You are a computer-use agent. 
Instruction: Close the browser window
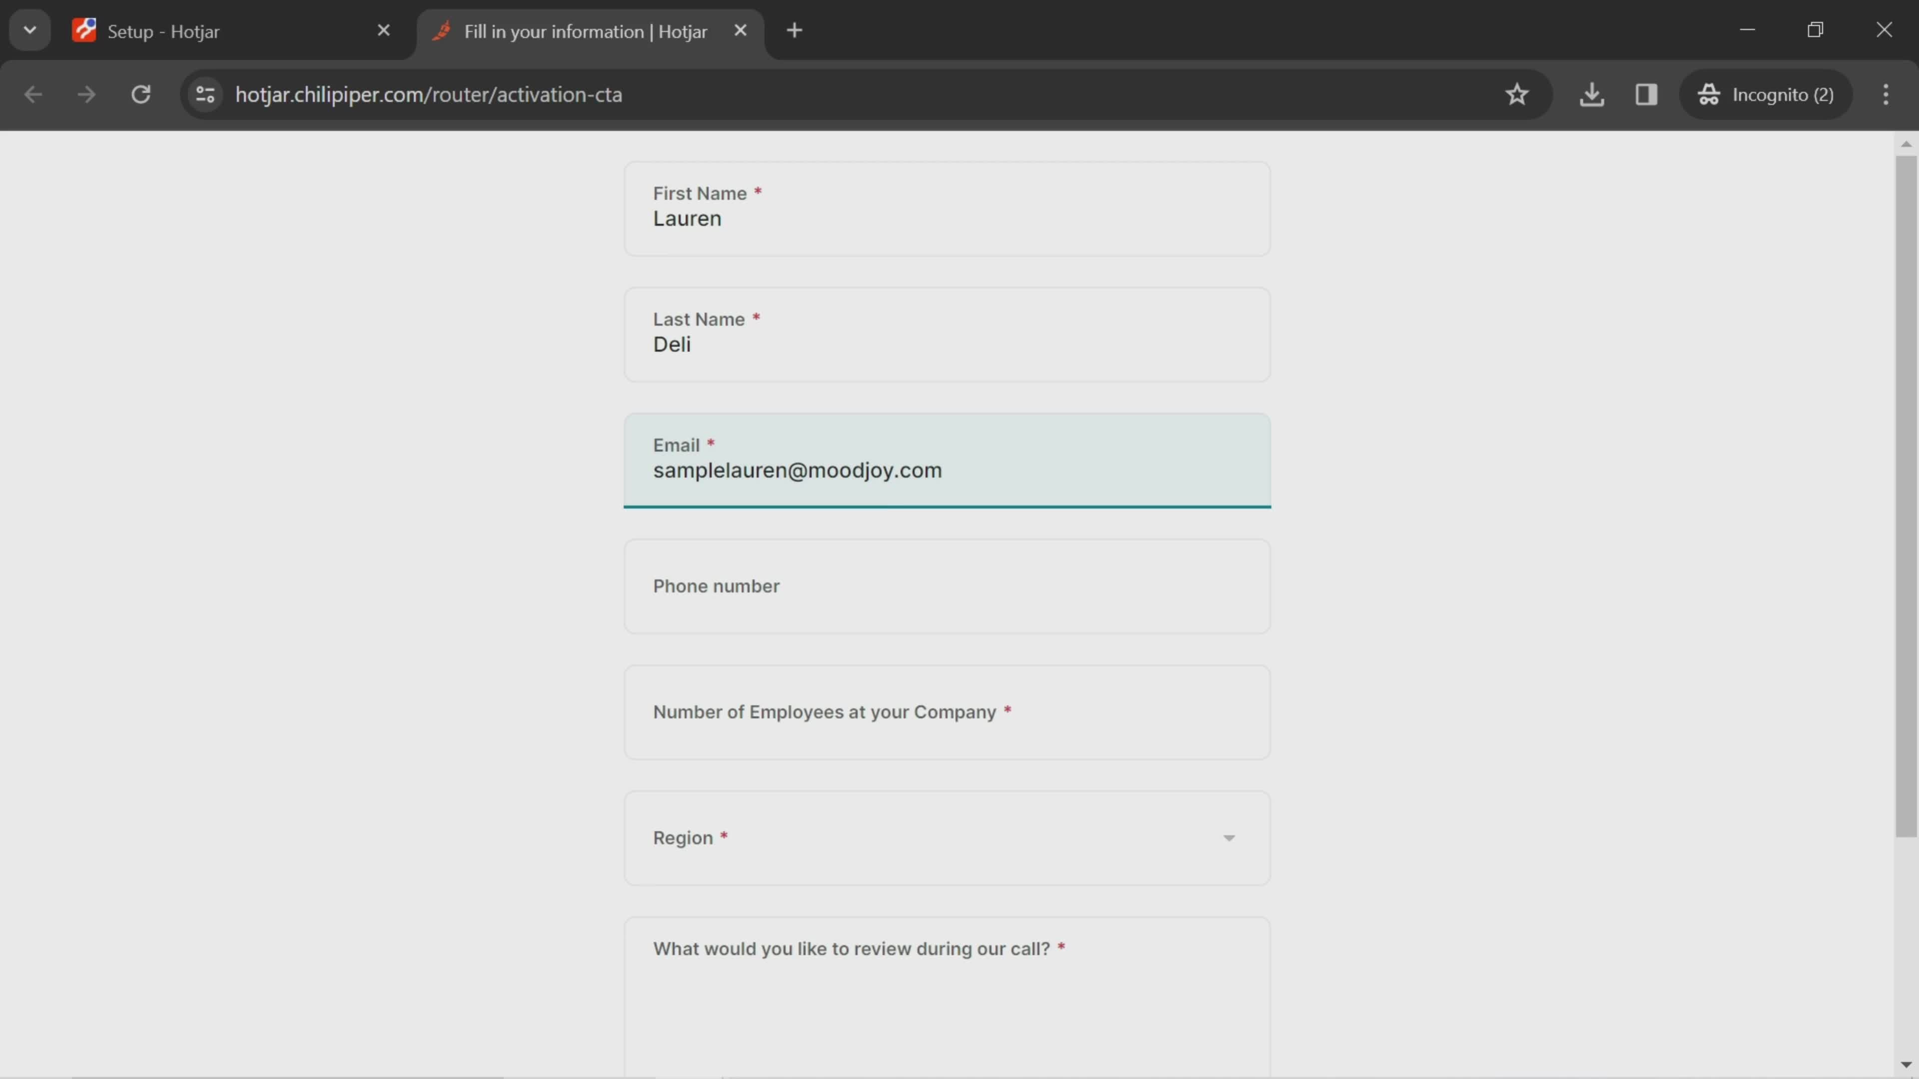pos(1884,30)
